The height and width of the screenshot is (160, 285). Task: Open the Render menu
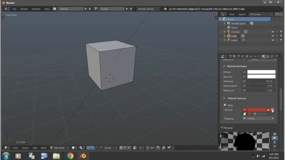tap(24, 9)
